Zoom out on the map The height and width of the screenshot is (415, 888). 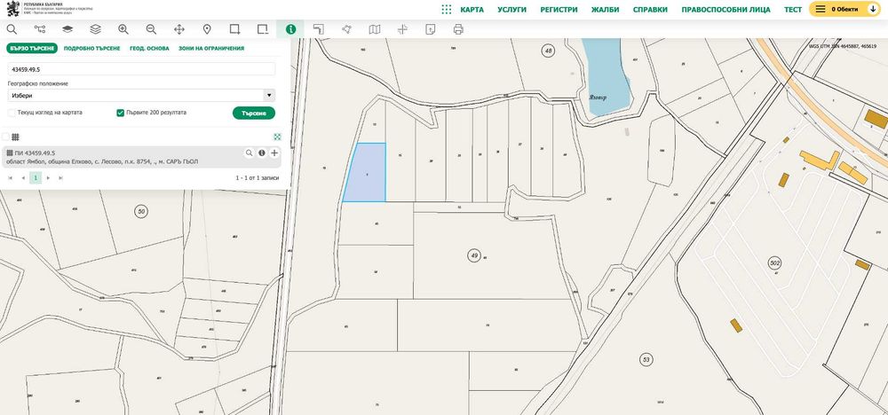[x=151, y=29]
